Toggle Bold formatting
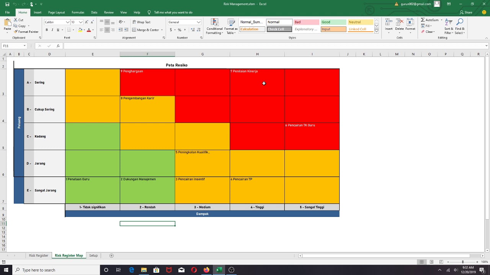The image size is (490, 275). 47,30
